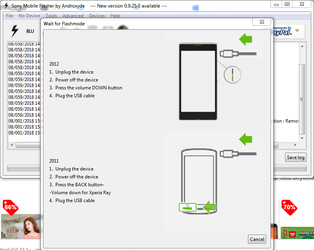Click the Cancel button in Flashmode dialog
Image resolution: width=314 pixels, height=250 pixels.
coord(257,239)
